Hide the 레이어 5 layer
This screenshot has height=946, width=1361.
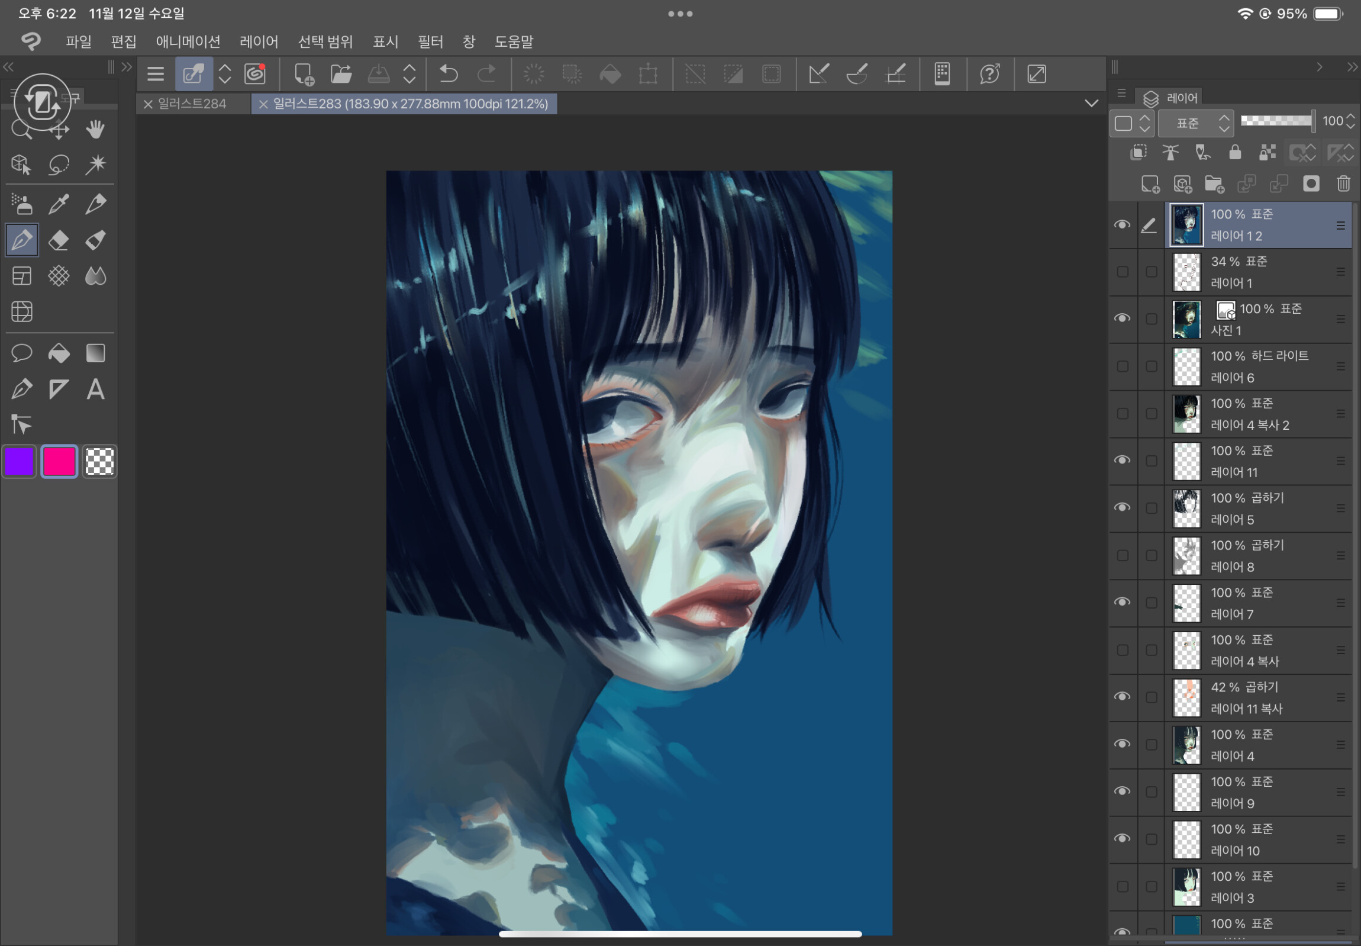click(1122, 508)
